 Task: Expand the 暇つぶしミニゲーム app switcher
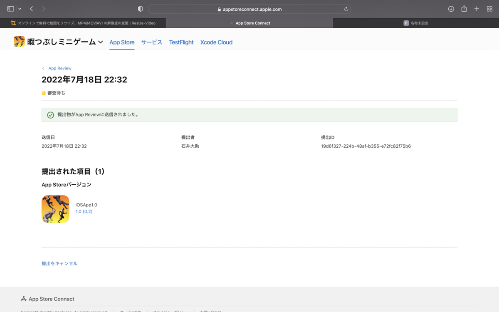(100, 42)
